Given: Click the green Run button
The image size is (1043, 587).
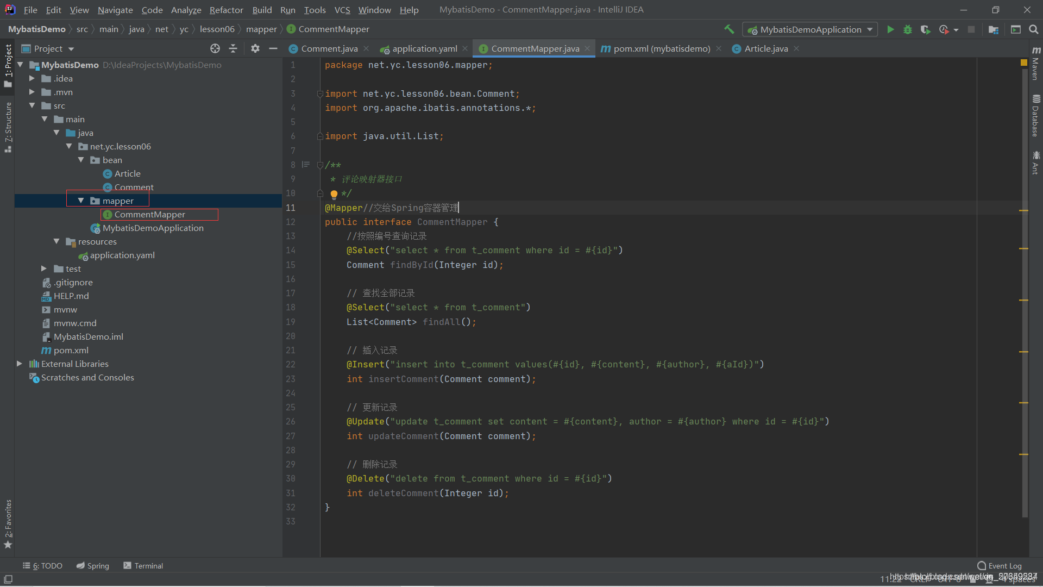Looking at the screenshot, I should click(x=890, y=29).
